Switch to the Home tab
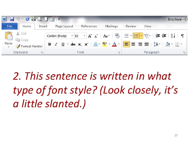 click(27, 26)
